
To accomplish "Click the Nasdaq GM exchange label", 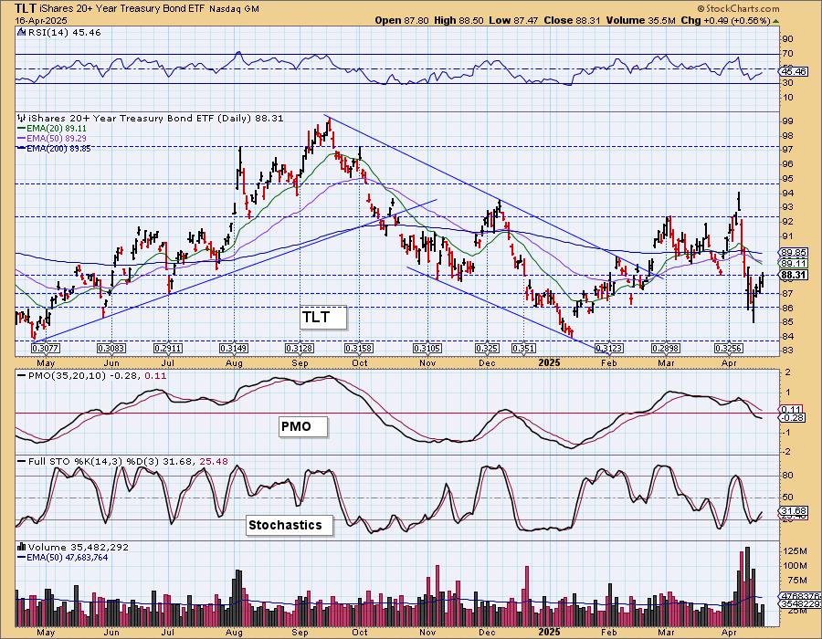I will tap(234, 9).
